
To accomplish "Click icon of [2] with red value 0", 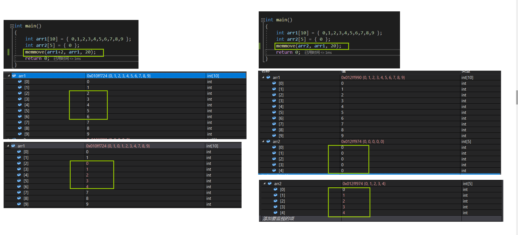I will click(19, 163).
